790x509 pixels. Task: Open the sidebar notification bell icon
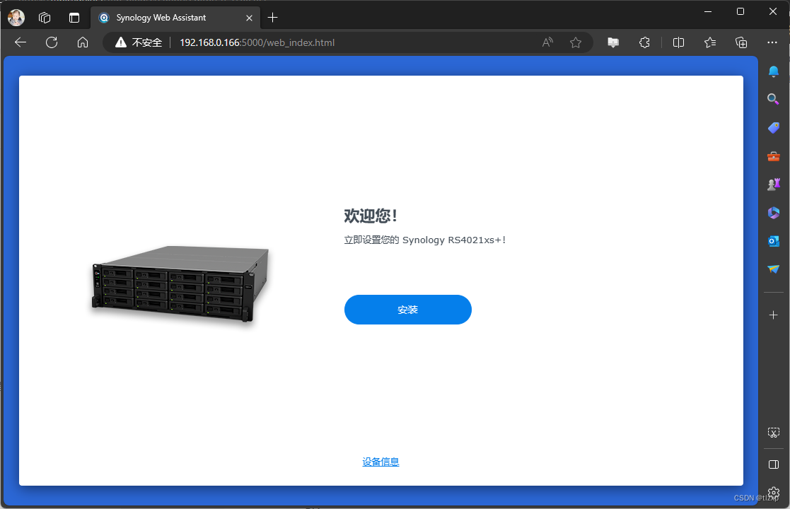click(773, 71)
